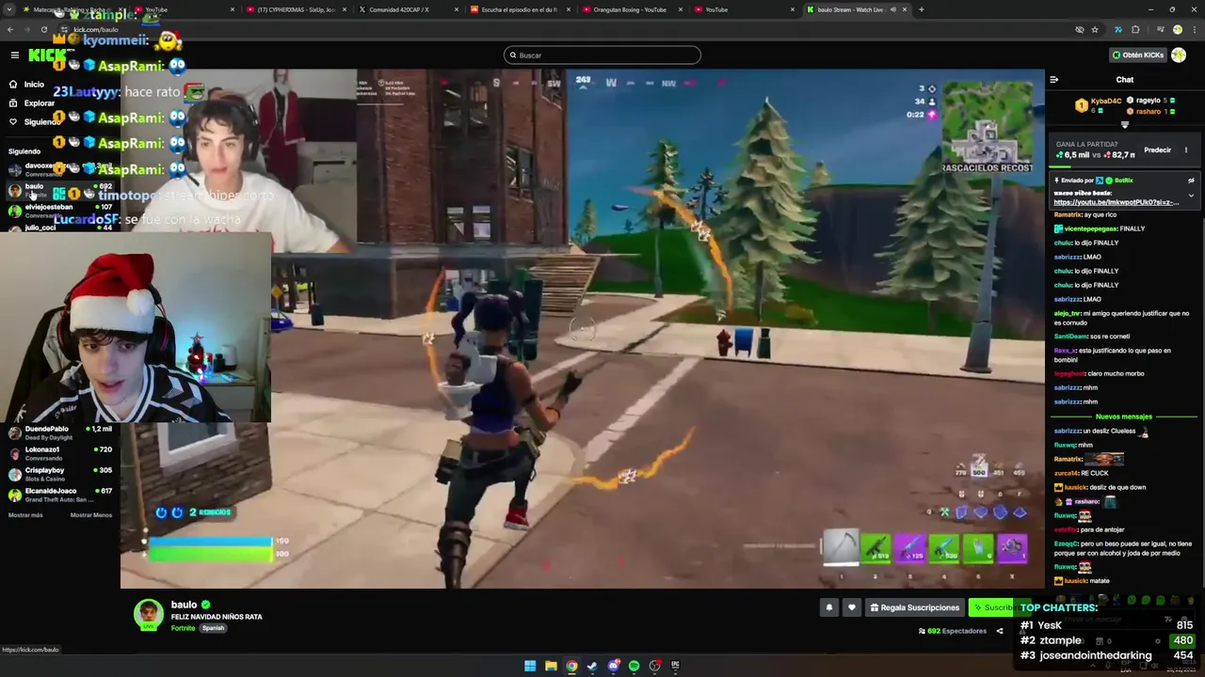The width and height of the screenshot is (1205, 677).
Task: Open KybaD4C top gifter entry
Action: [1098, 104]
